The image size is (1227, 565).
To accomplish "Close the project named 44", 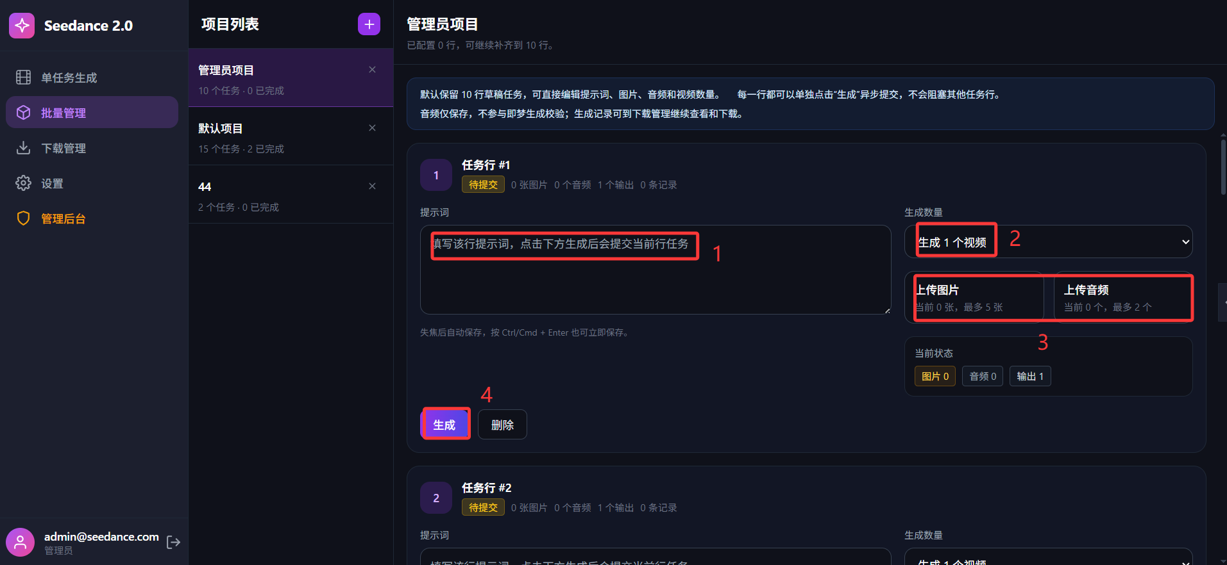I will 372,186.
